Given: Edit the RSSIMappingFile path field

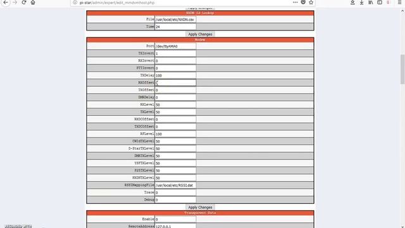Looking at the screenshot, I should 175,185.
